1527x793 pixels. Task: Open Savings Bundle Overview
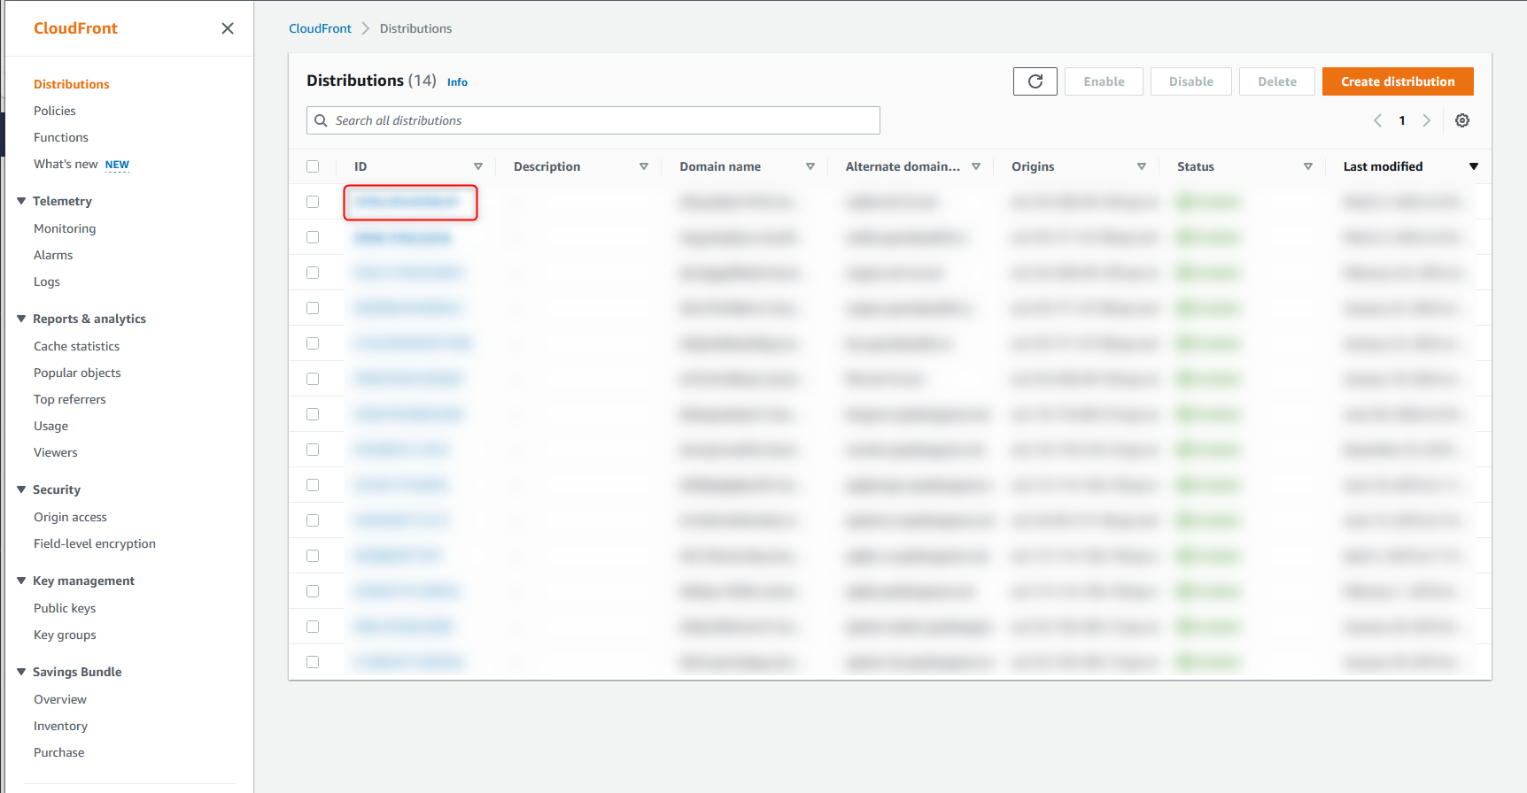(x=60, y=699)
